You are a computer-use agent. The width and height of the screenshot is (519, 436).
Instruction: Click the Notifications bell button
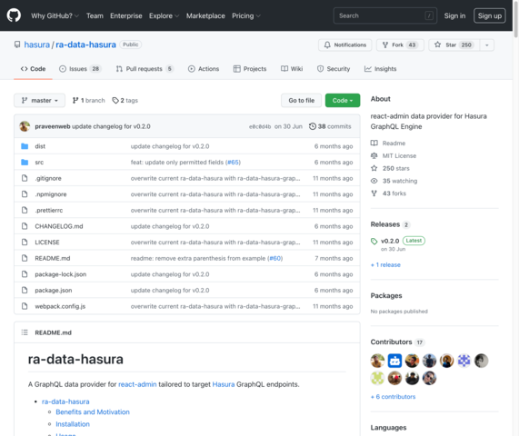click(344, 45)
